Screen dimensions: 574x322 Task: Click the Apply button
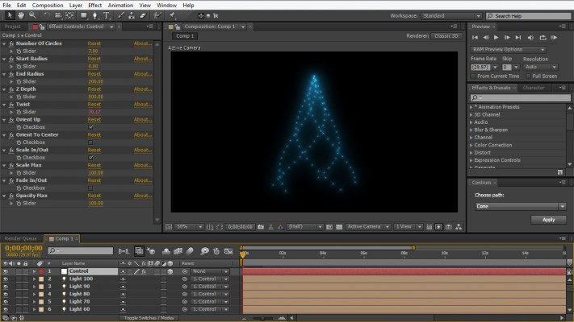pyautogui.click(x=548, y=220)
